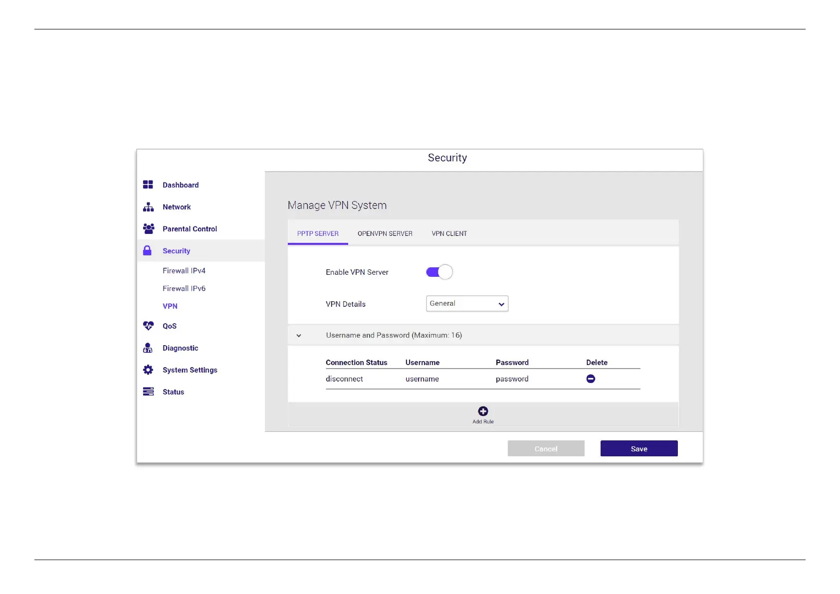Image resolution: width=840 pixels, height=594 pixels.
Task: Click the Network topology icon
Action: coord(148,206)
